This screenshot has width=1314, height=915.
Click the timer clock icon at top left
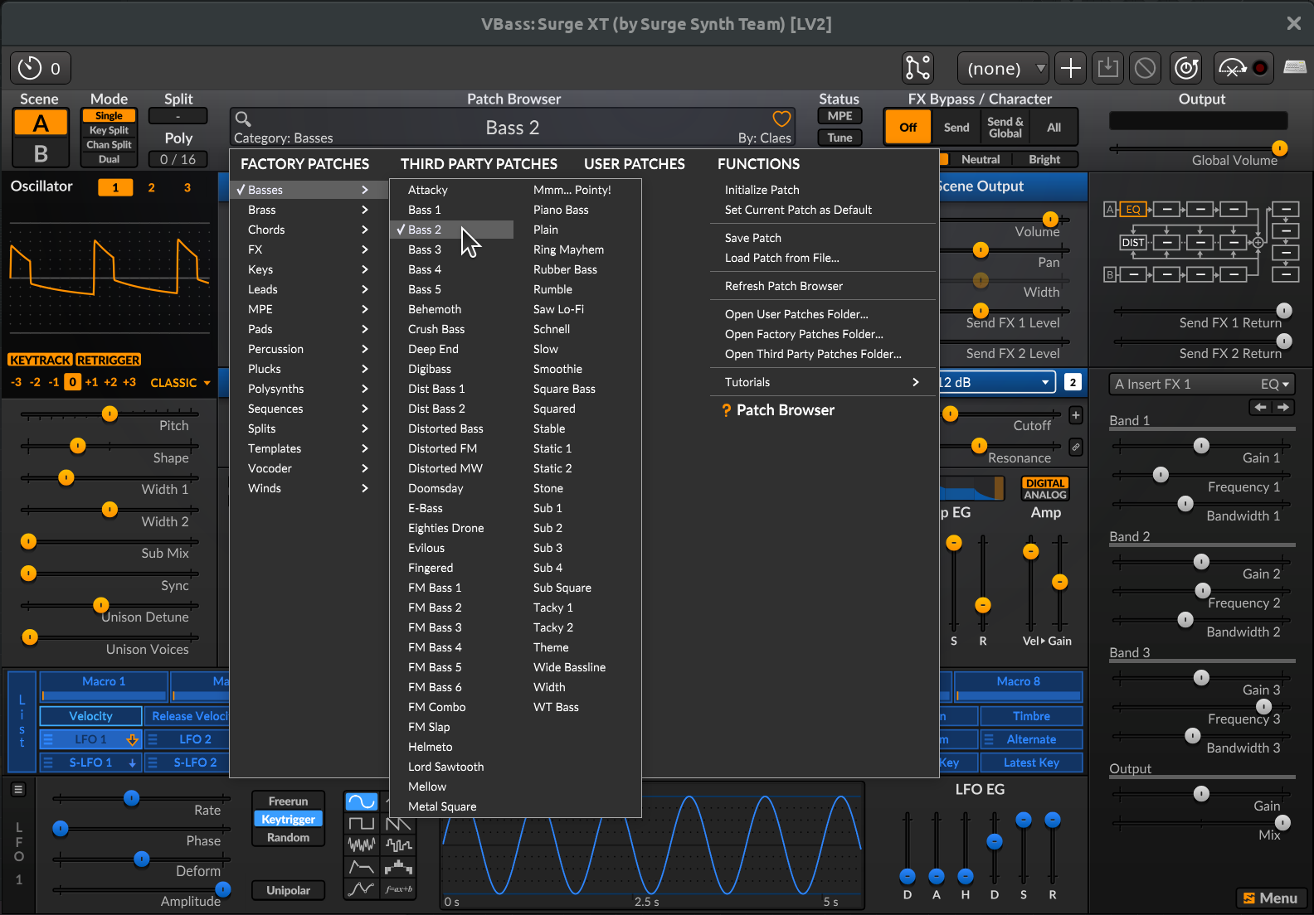(x=30, y=68)
